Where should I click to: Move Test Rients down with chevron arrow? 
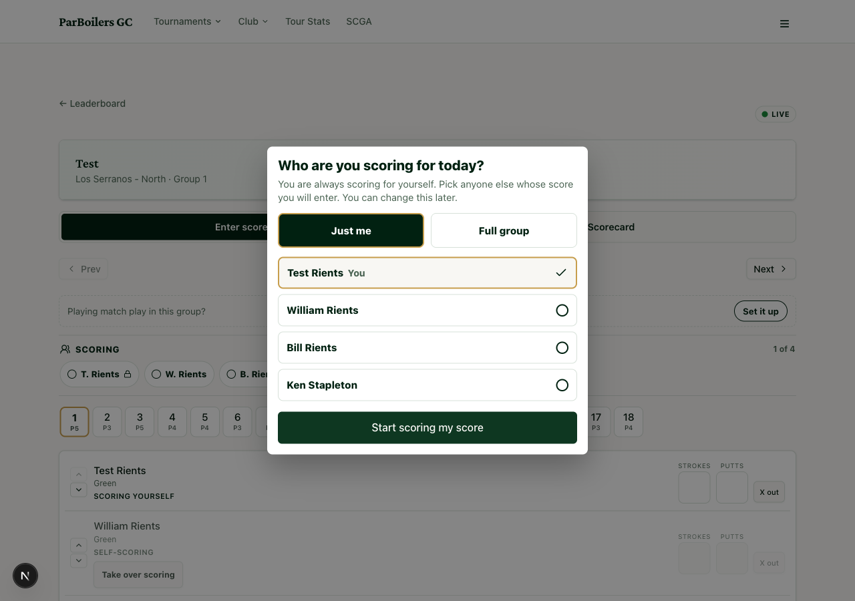point(78,490)
